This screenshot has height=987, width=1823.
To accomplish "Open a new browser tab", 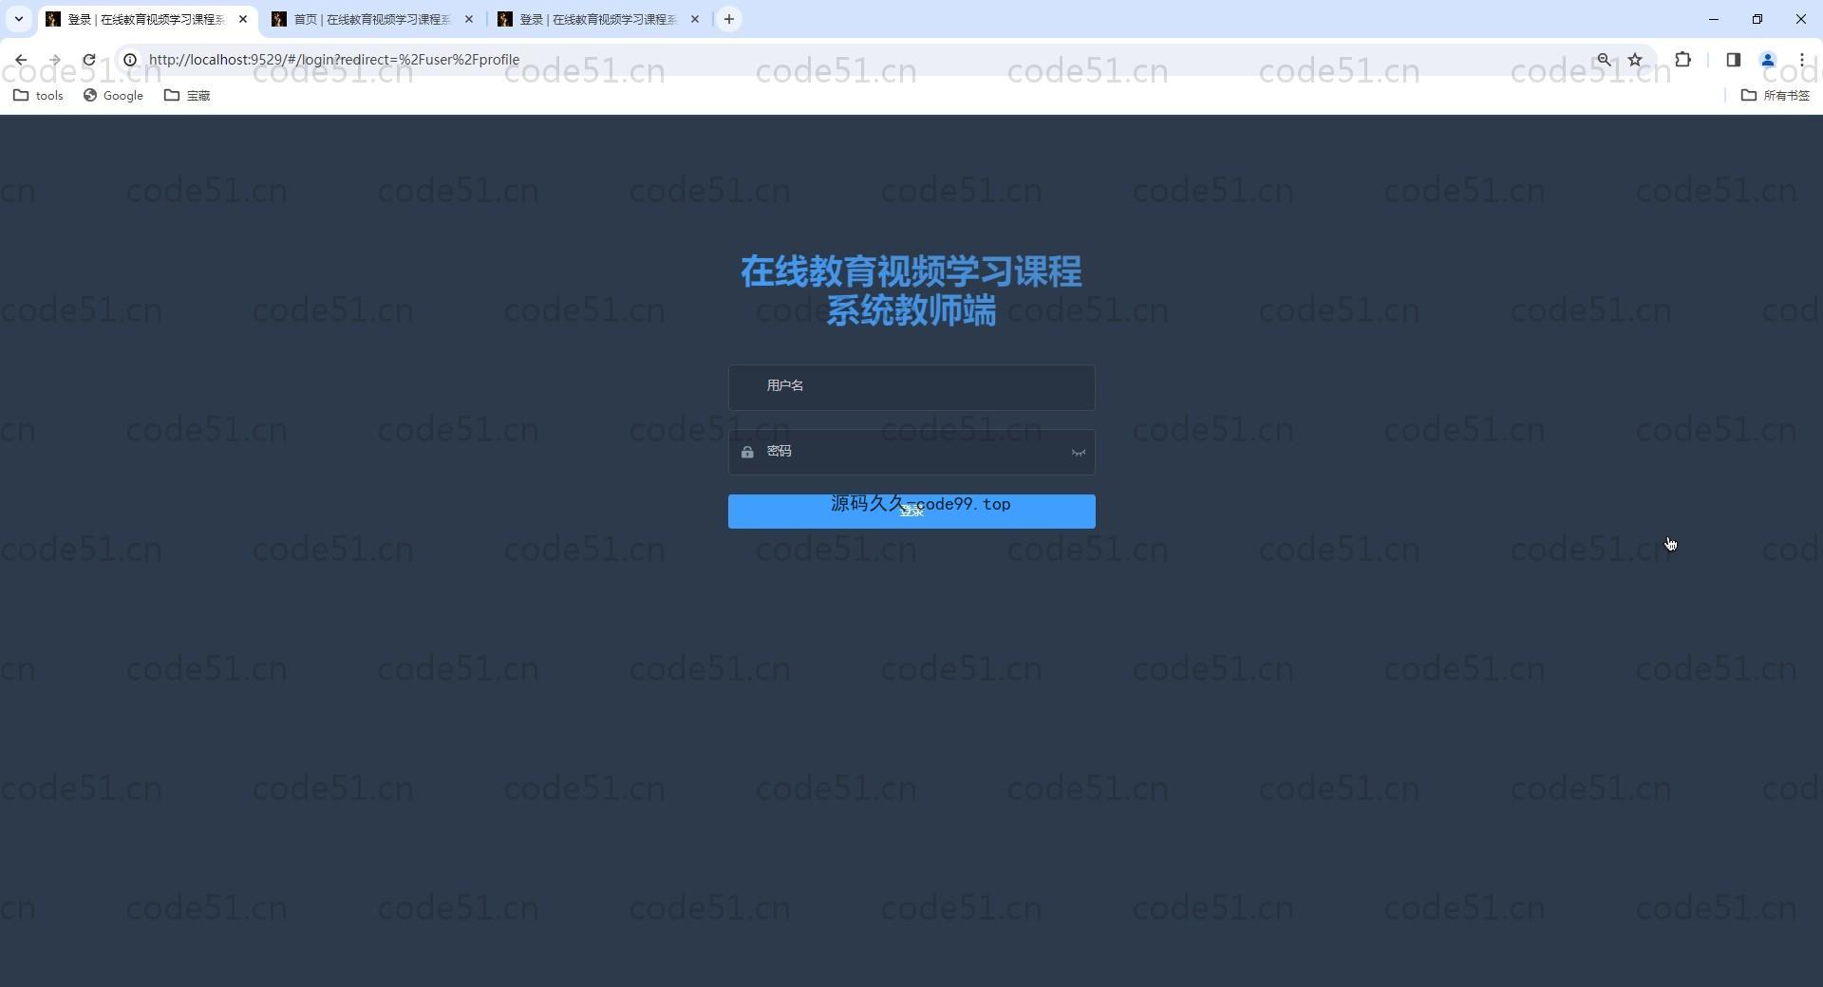I will (x=729, y=19).
